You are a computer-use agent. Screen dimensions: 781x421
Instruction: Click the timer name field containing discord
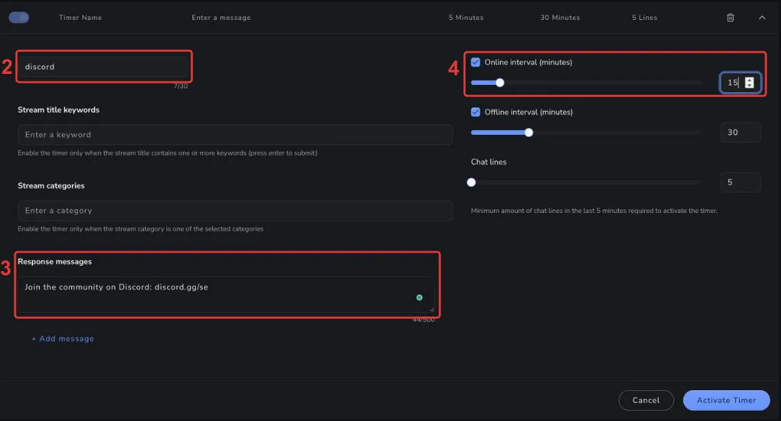pyautogui.click(x=103, y=66)
